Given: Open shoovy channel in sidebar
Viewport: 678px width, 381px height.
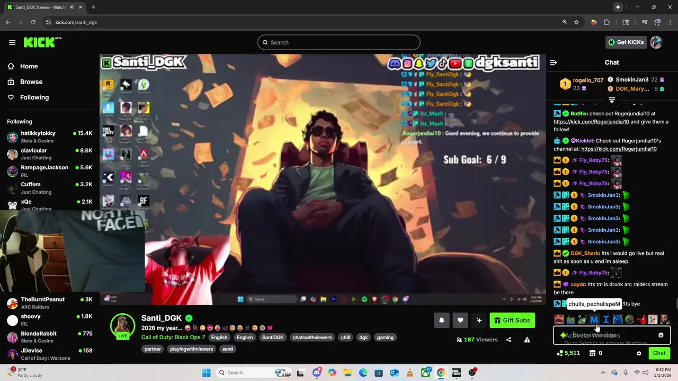Looking at the screenshot, I should pos(50,320).
